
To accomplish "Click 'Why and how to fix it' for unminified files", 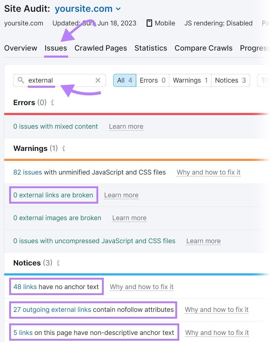I will pyautogui.click(x=208, y=172).
